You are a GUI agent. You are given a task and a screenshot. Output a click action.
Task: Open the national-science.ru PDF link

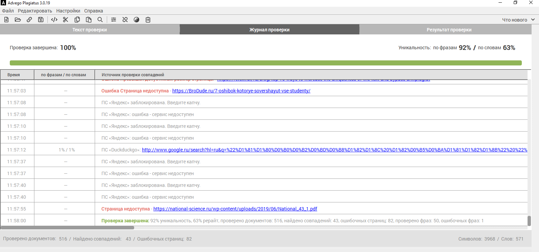tap(235, 209)
